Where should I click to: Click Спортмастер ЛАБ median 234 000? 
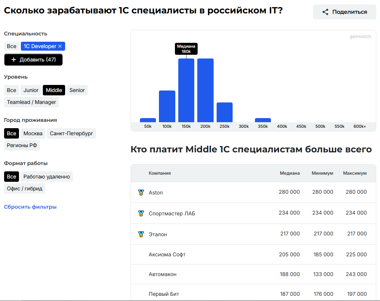[x=289, y=213]
